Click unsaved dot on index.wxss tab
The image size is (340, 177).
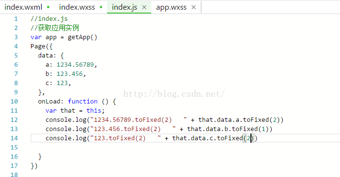pyautogui.click(x=101, y=7)
